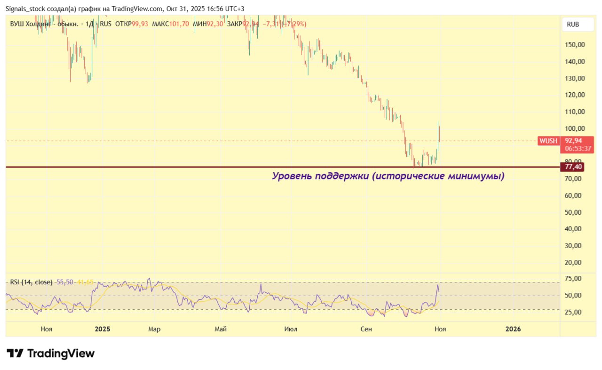Click the Мар month label

click(x=154, y=329)
